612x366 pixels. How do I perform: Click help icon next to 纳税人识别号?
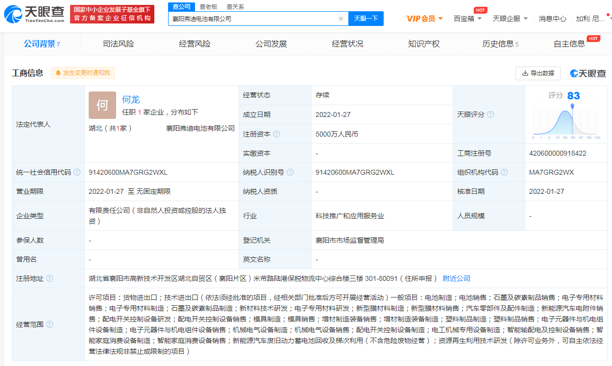point(290,172)
